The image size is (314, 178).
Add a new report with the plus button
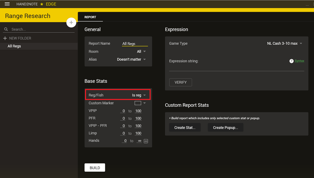tap(71, 23)
